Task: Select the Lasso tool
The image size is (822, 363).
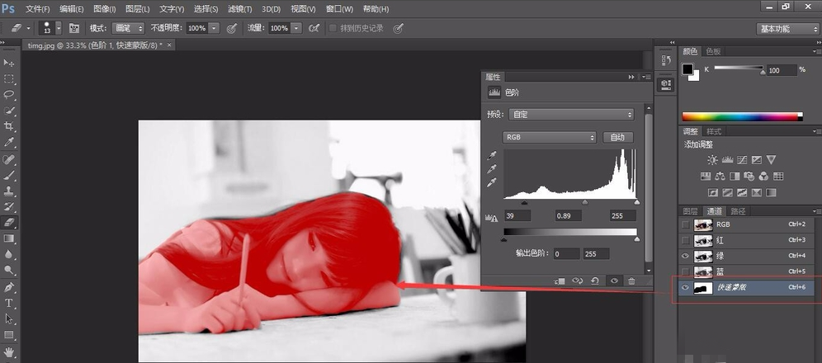Action: point(9,94)
